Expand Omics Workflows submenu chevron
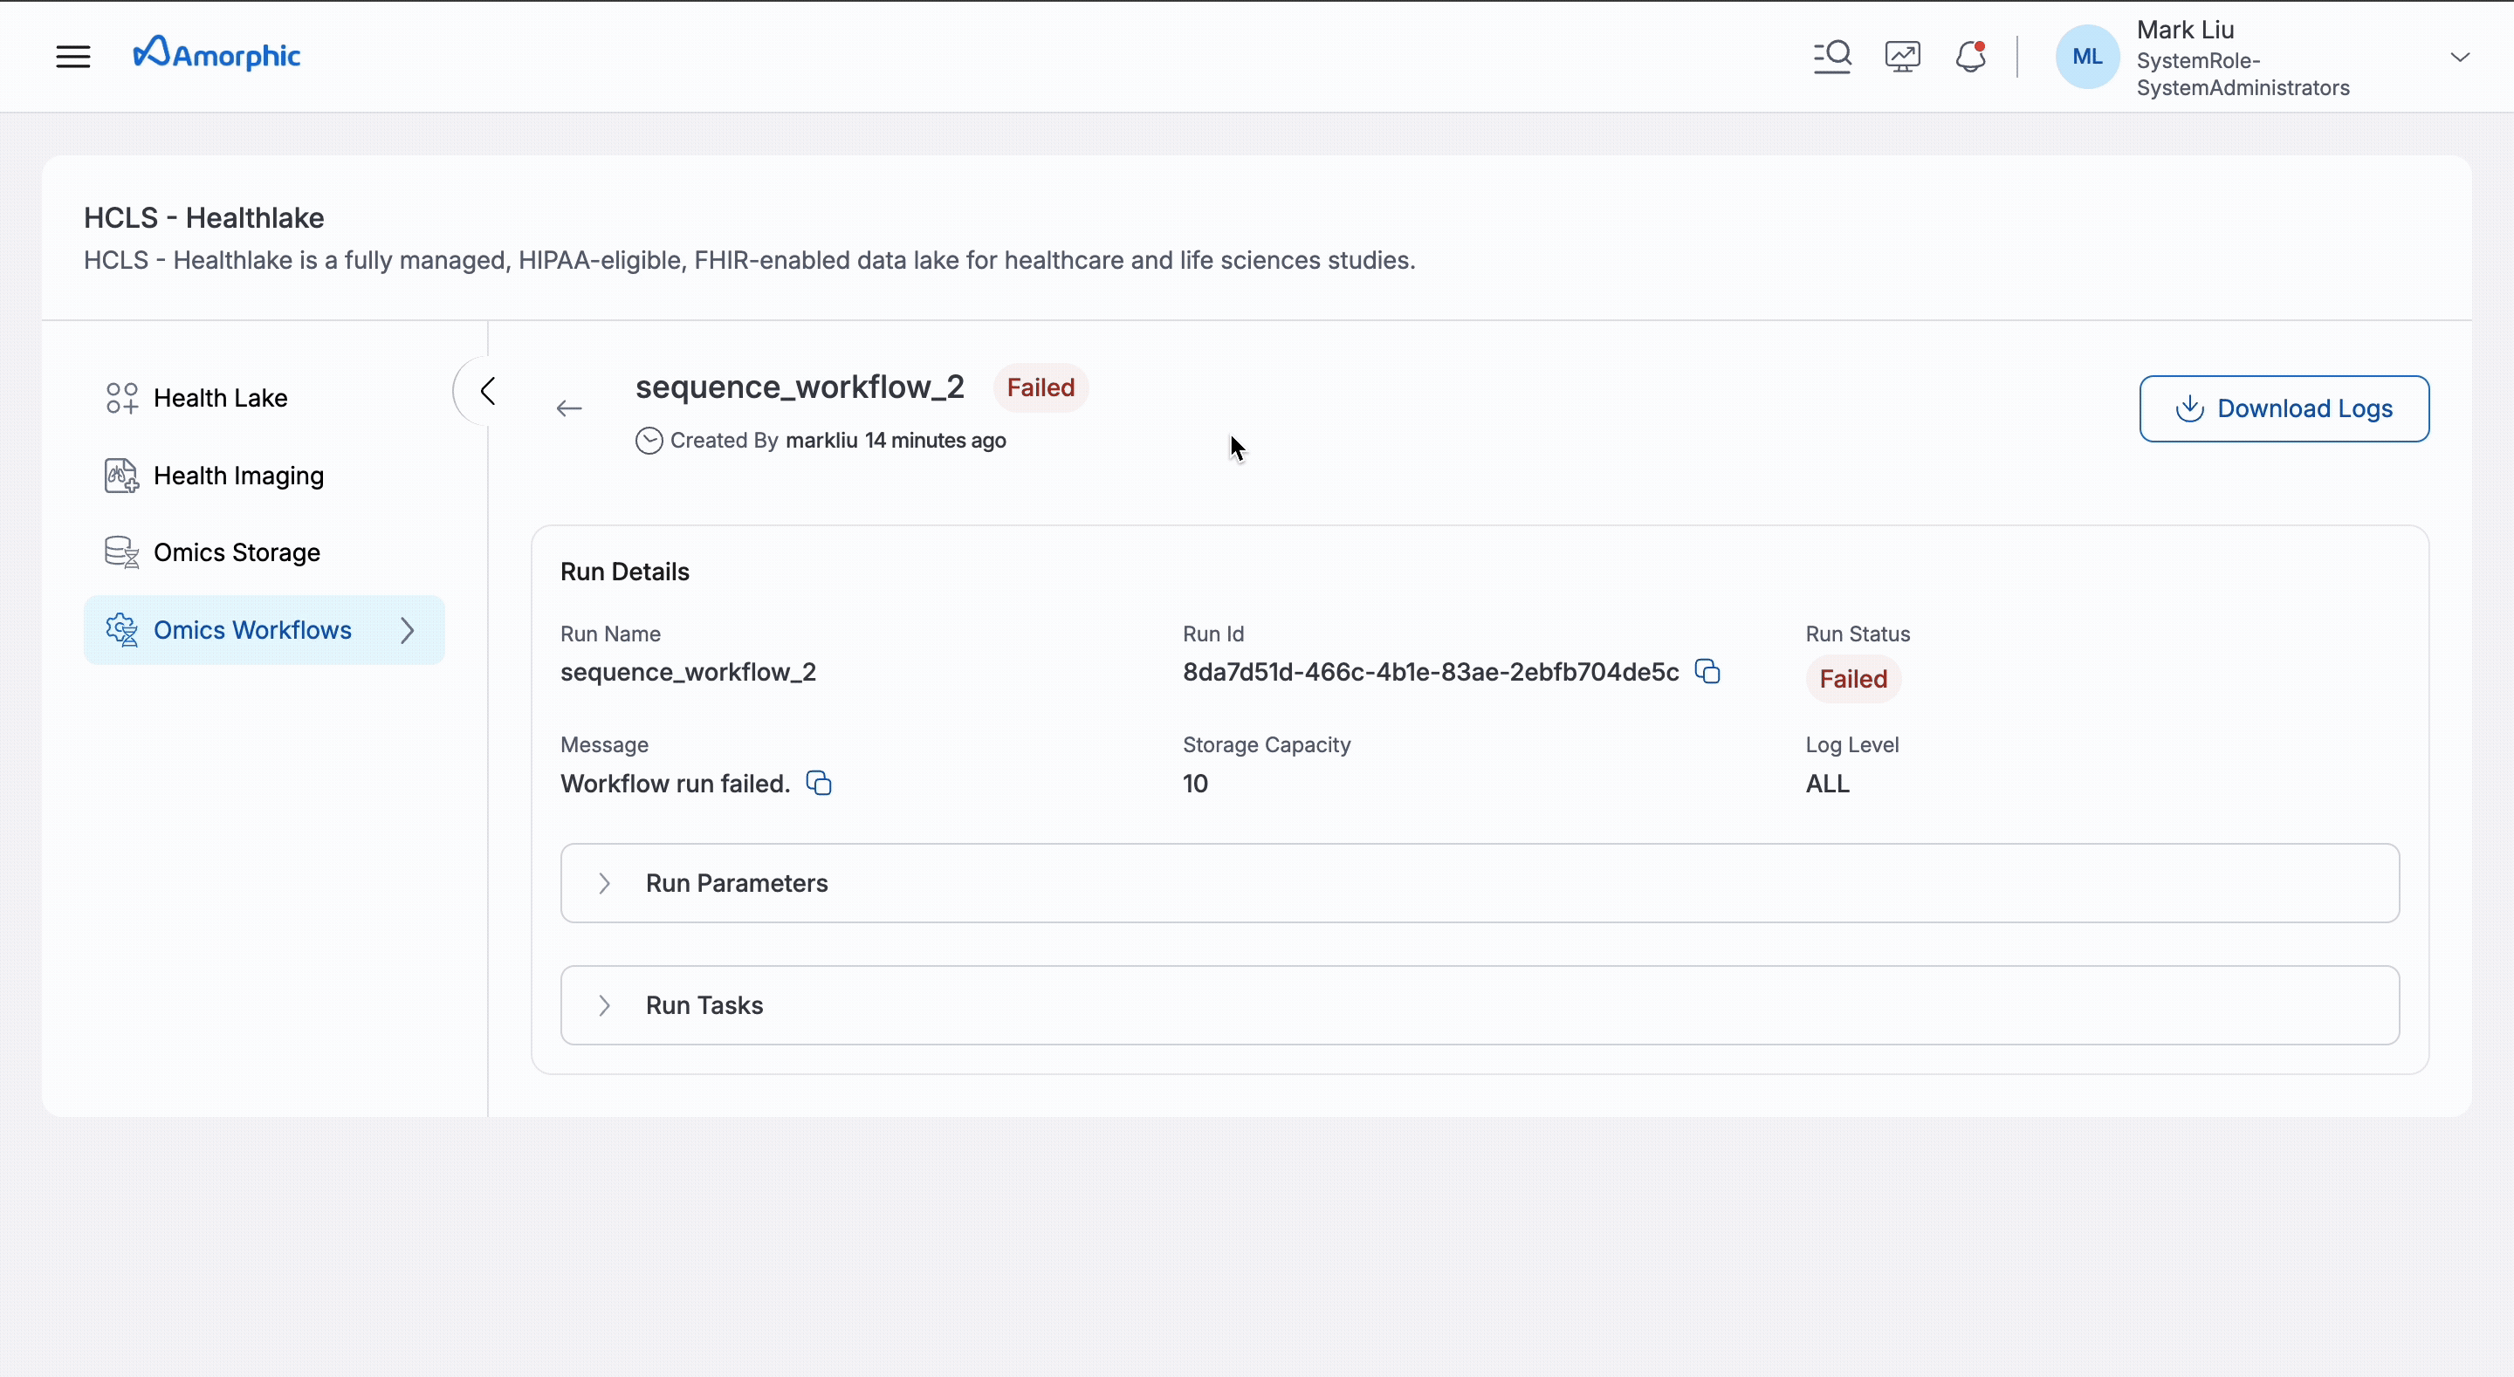 click(407, 629)
